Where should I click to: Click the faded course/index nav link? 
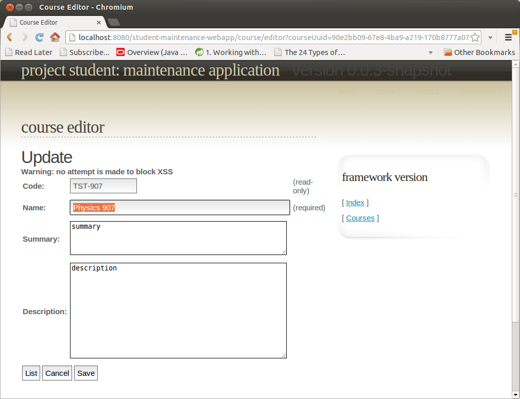pyautogui.click(x=480, y=92)
